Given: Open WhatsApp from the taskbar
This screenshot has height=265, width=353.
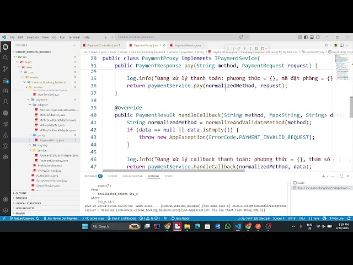Looking at the screenshot, I should coord(228,226).
